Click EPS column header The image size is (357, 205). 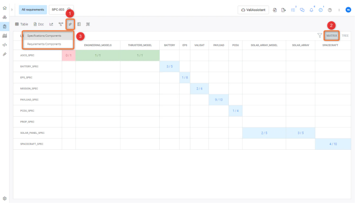pos(185,45)
